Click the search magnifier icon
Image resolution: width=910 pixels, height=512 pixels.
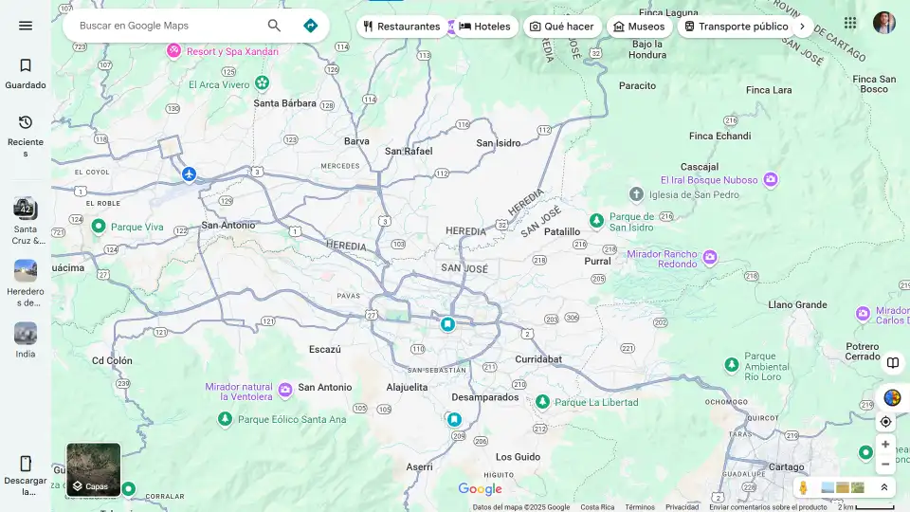click(274, 26)
